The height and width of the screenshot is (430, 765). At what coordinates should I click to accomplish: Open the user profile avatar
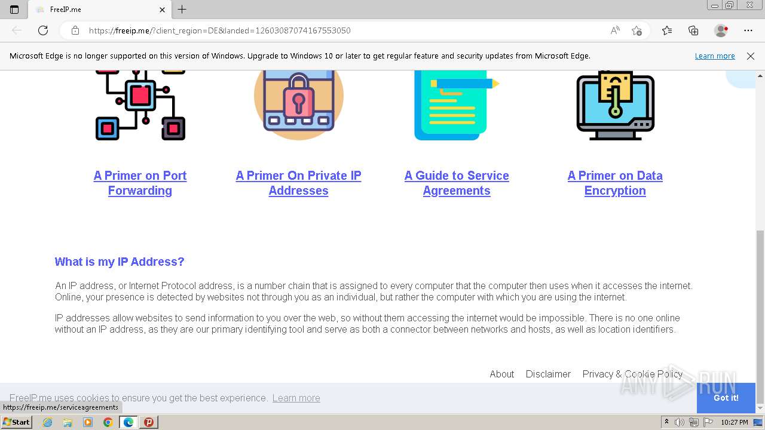point(721,30)
